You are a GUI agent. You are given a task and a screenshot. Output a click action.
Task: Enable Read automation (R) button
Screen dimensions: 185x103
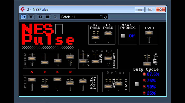tap(40, 17)
